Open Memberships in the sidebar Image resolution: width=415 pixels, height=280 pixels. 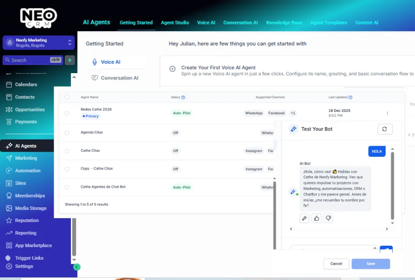click(30, 196)
